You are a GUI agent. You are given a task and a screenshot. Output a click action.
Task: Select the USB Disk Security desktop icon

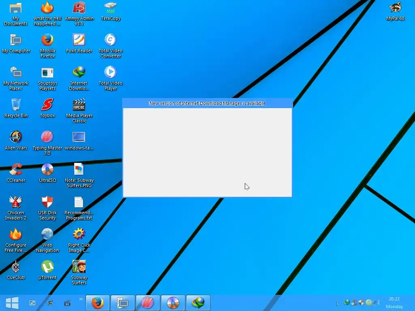coord(47,208)
